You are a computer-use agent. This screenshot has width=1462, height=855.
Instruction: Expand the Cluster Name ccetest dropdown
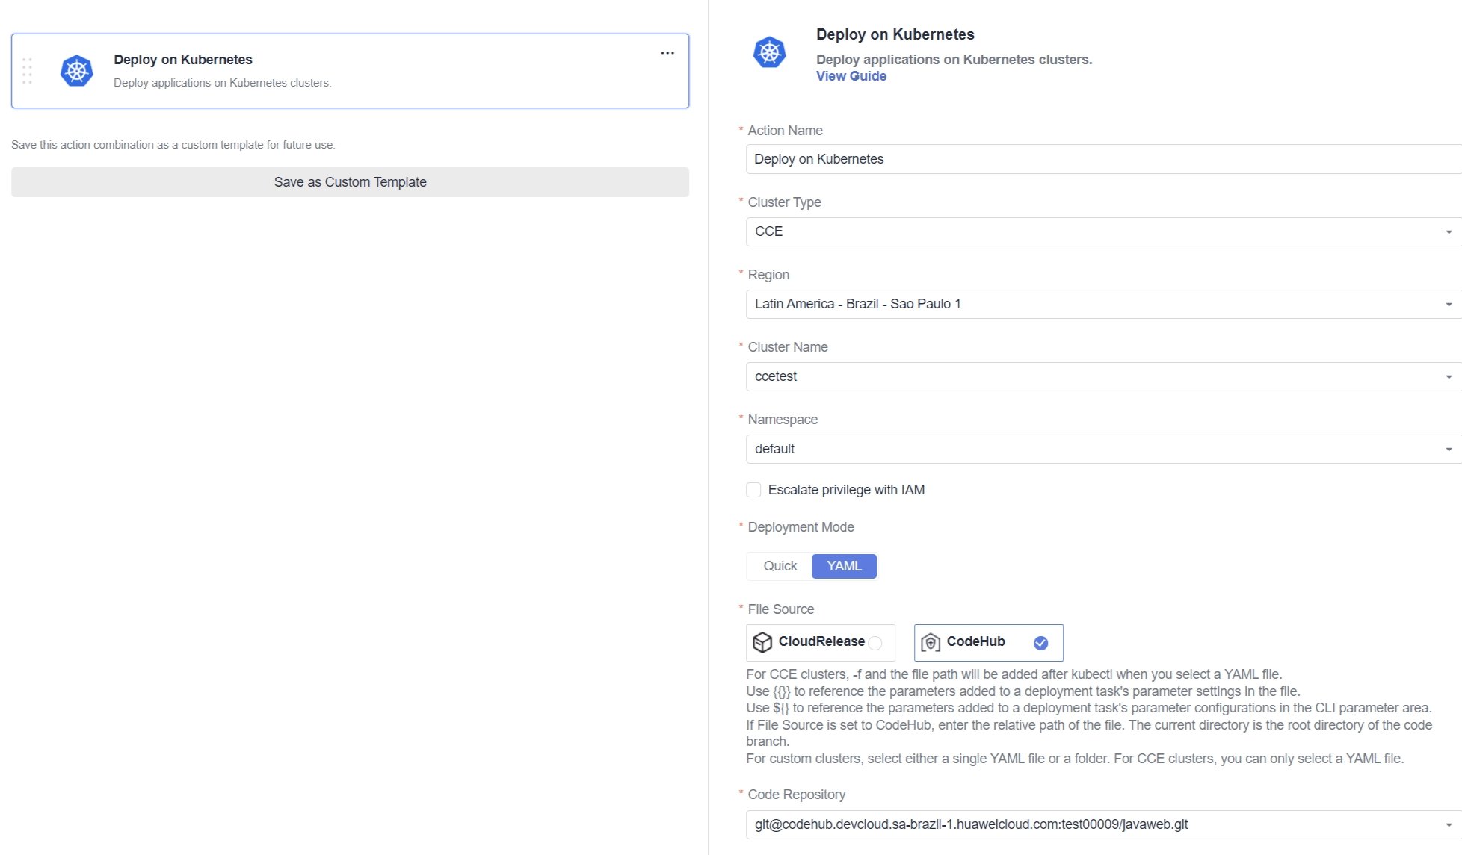coord(1449,377)
